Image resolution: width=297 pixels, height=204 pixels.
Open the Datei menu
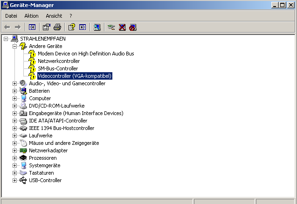pyautogui.click(x=11, y=16)
